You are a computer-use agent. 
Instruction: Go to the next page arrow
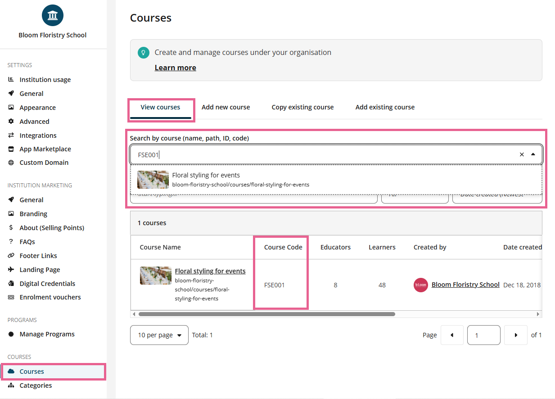pos(515,335)
